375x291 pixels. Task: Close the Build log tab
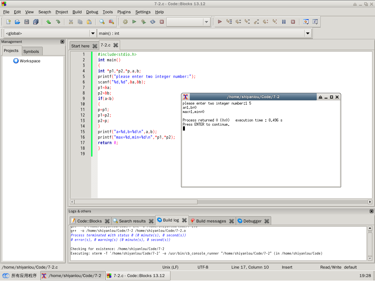pyautogui.click(x=184, y=220)
